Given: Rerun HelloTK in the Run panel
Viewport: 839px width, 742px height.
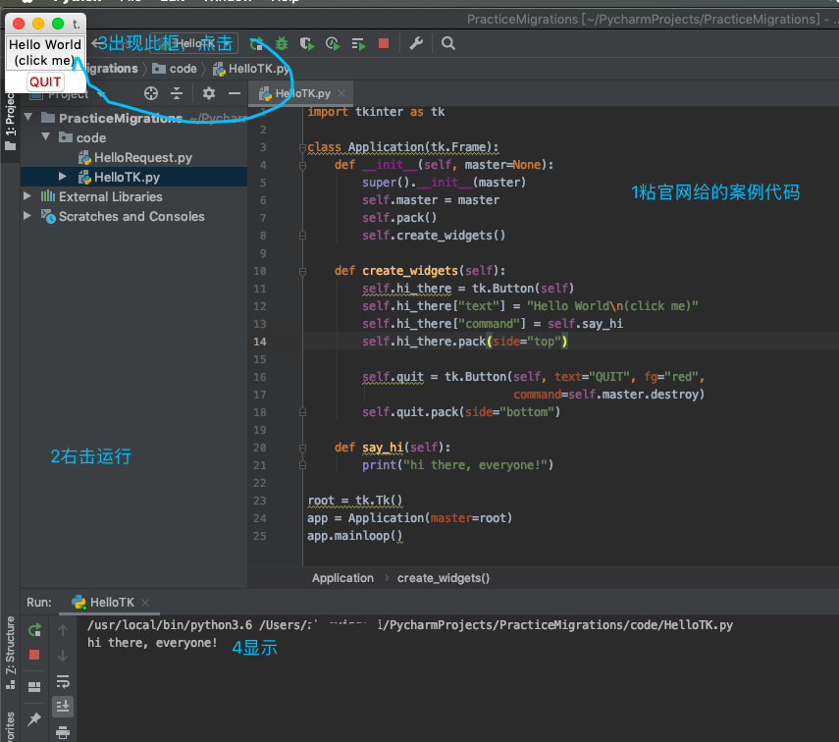Looking at the screenshot, I should [34, 630].
